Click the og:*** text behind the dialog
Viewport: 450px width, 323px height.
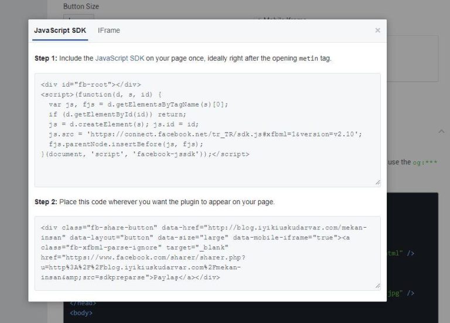click(425, 163)
